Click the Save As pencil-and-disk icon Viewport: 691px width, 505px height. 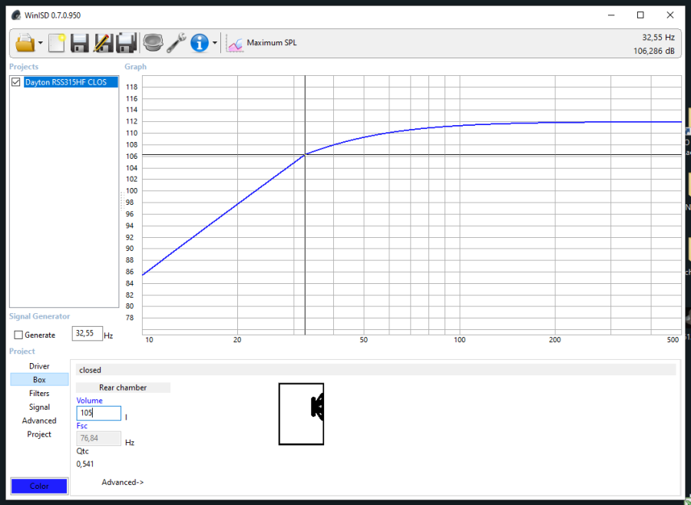(x=103, y=43)
